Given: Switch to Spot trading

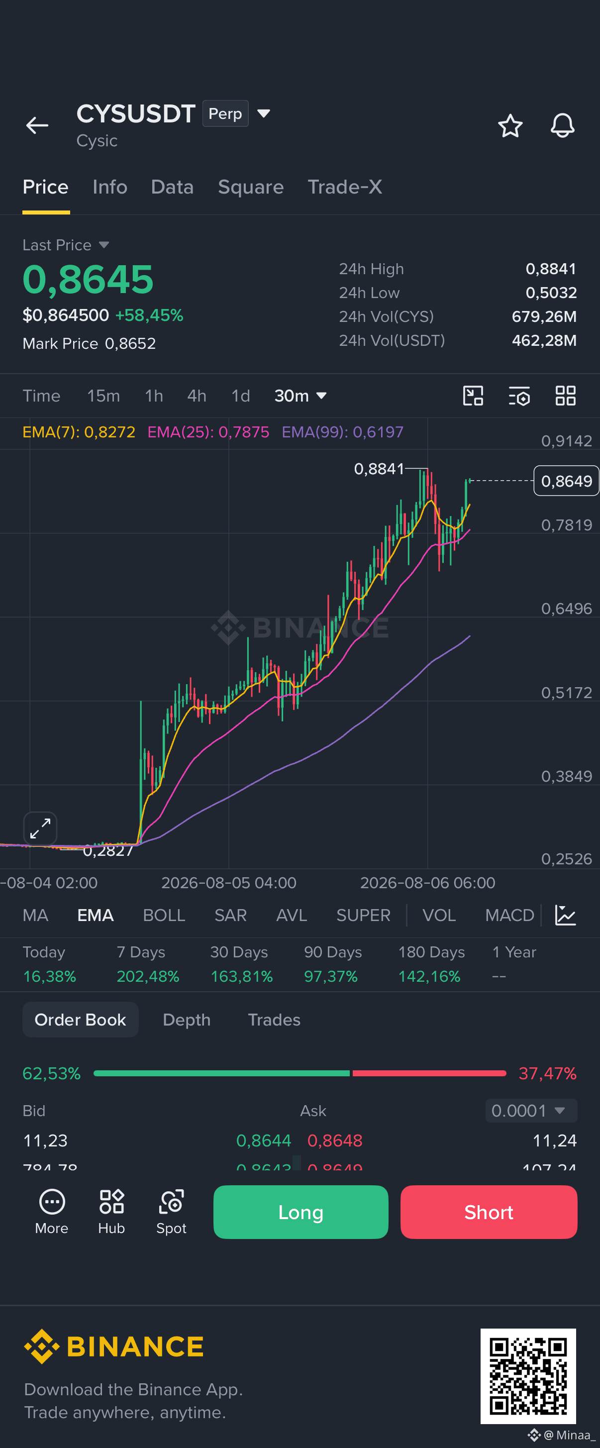Looking at the screenshot, I should [x=171, y=1213].
